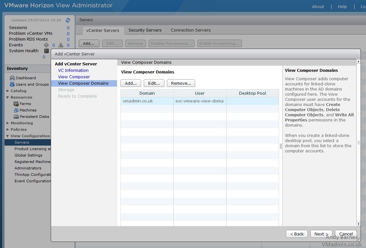This screenshot has height=248, width=366.
Task: Open Users and Groups in Inventory
Action: coord(32,84)
